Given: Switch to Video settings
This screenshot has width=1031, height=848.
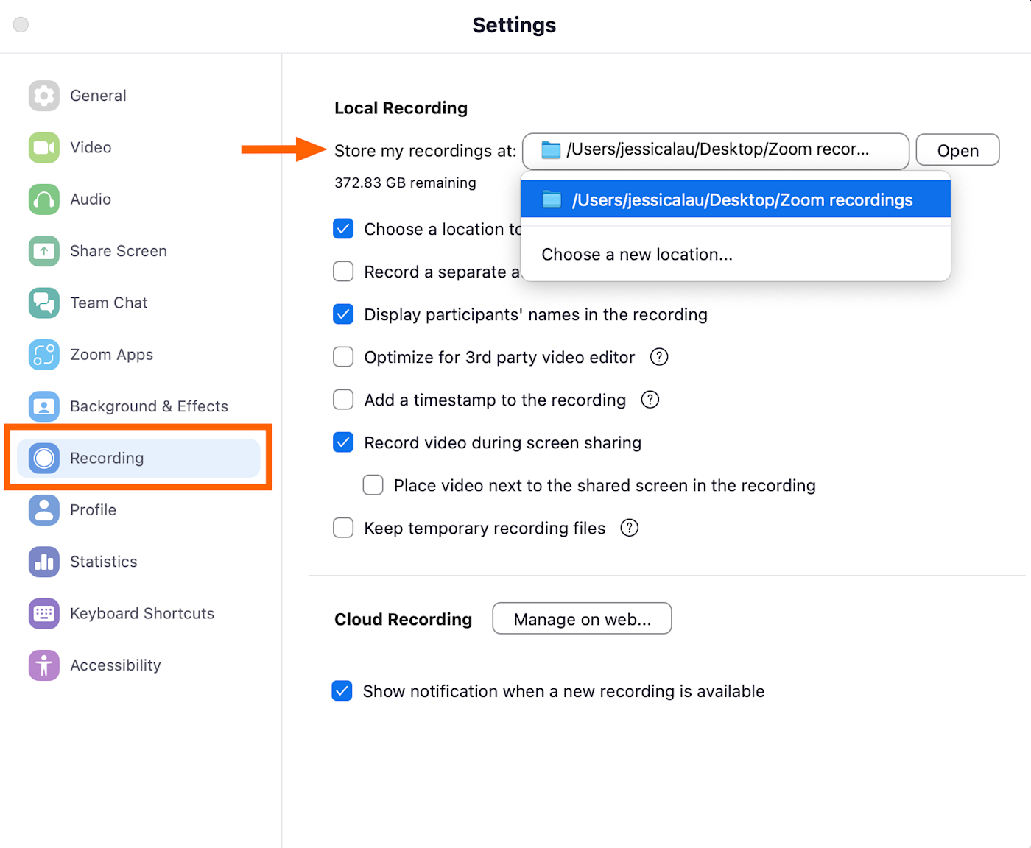Looking at the screenshot, I should tap(138, 147).
